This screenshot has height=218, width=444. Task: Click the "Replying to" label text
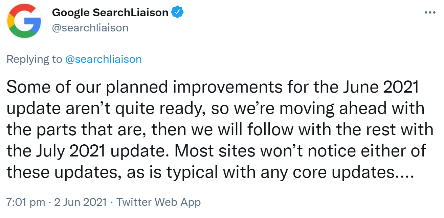34,59
